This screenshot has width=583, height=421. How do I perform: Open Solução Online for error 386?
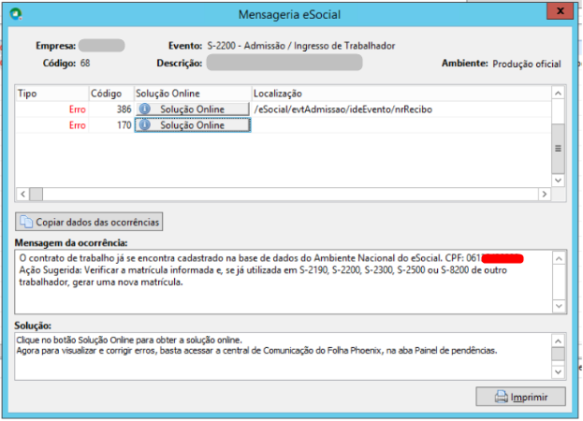click(192, 109)
